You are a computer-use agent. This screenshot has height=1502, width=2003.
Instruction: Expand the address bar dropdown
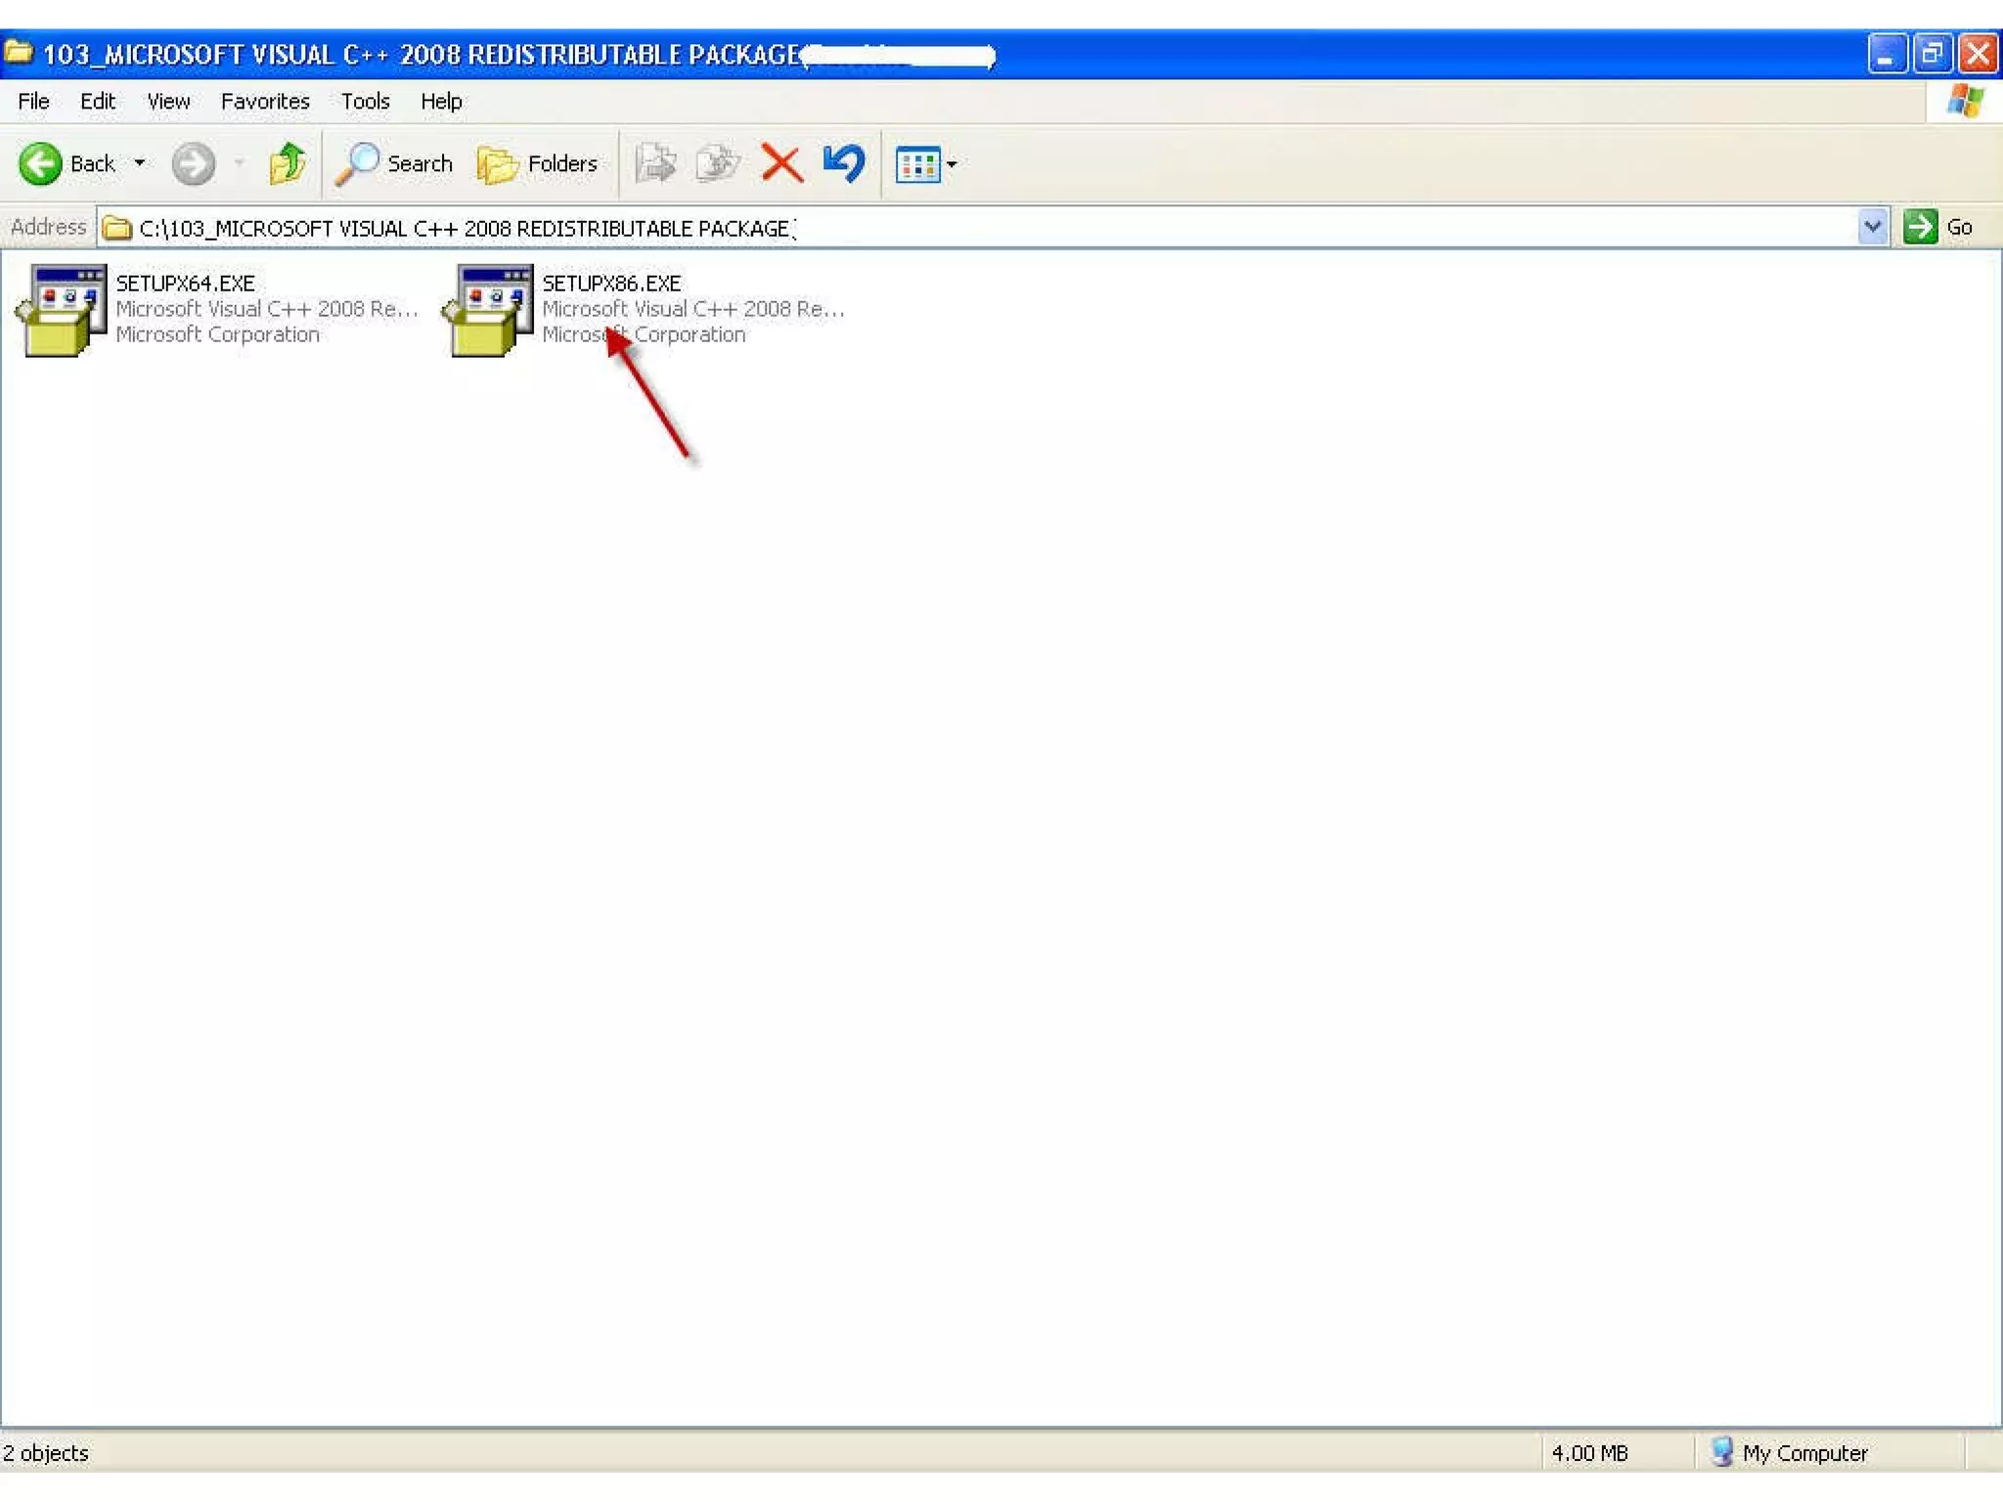(1872, 227)
